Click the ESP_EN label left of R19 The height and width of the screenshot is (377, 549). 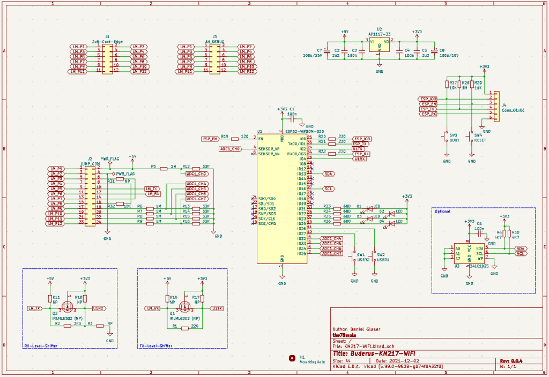[x=210, y=139]
